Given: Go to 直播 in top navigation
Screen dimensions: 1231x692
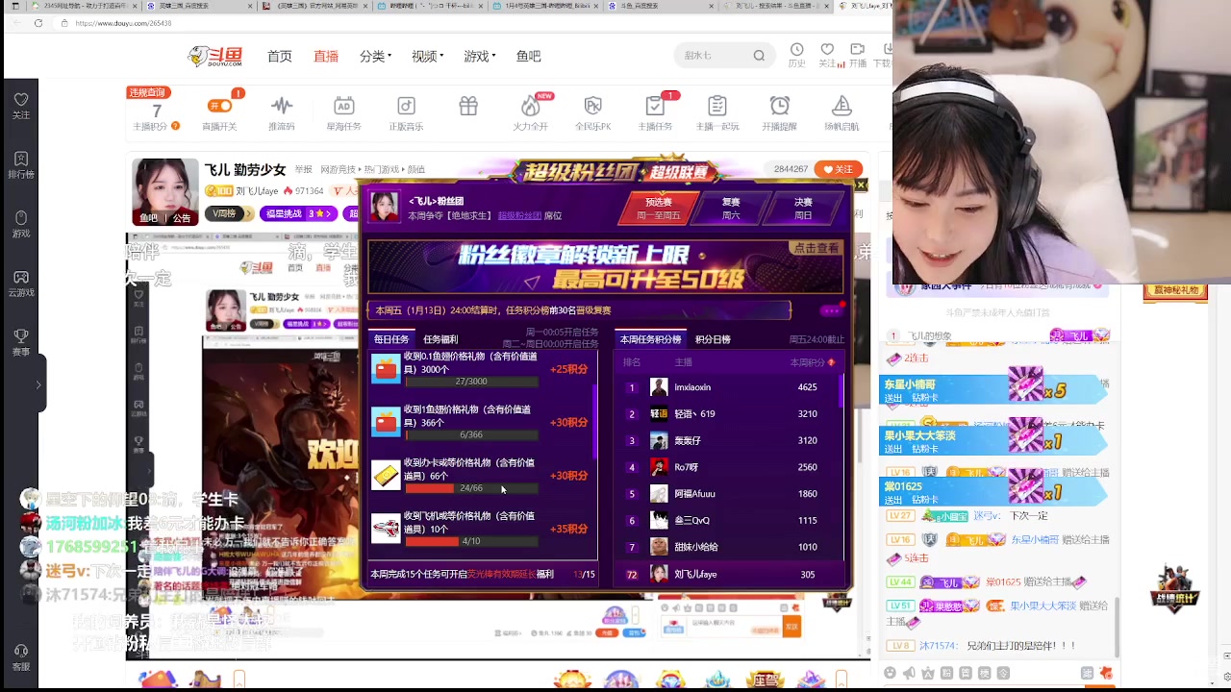Looking at the screenshot, I should click(x=326, y=57).
